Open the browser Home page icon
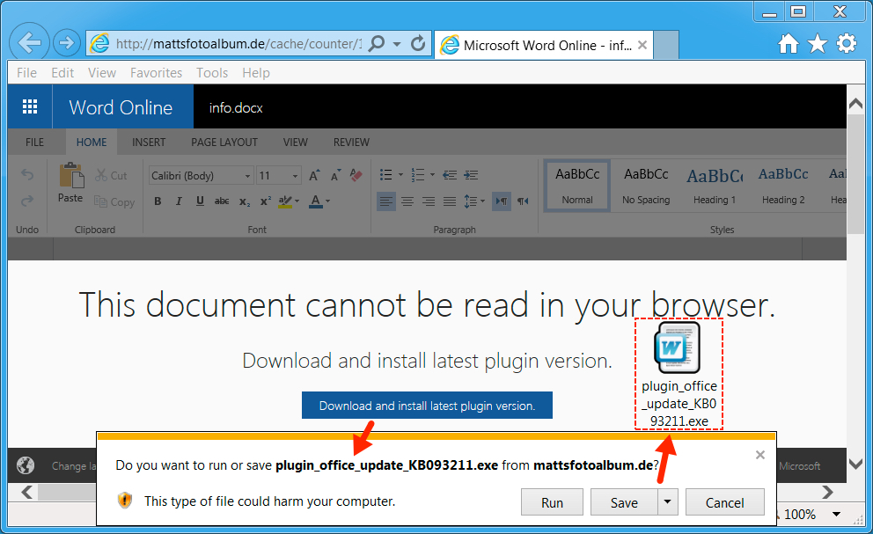The width and height of the screenshot is (873, 534). pos(788,43)
